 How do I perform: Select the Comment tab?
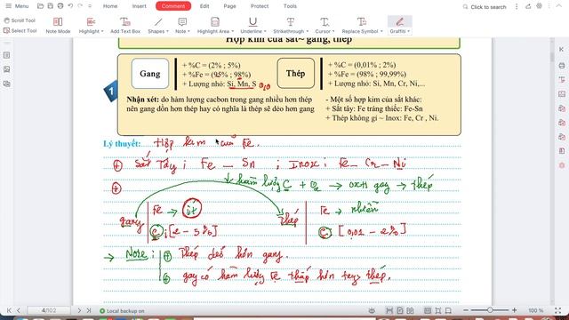pos(173,6)
